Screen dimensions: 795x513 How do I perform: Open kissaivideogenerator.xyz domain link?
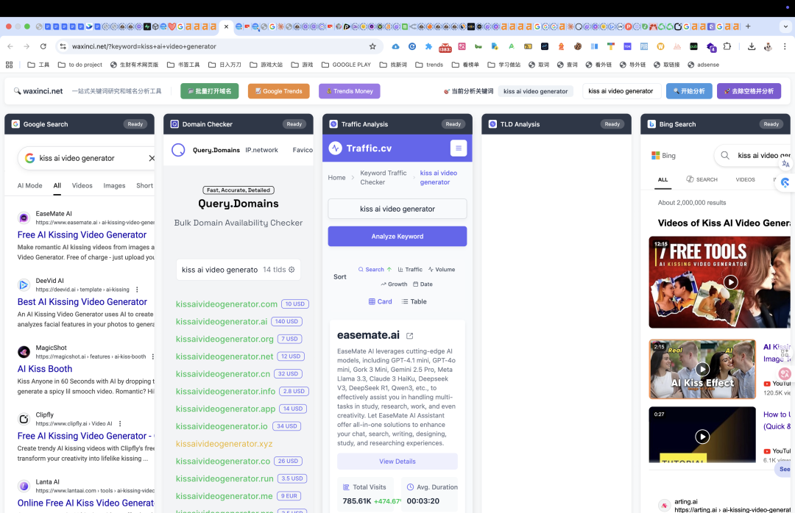(x=224, y=444)
